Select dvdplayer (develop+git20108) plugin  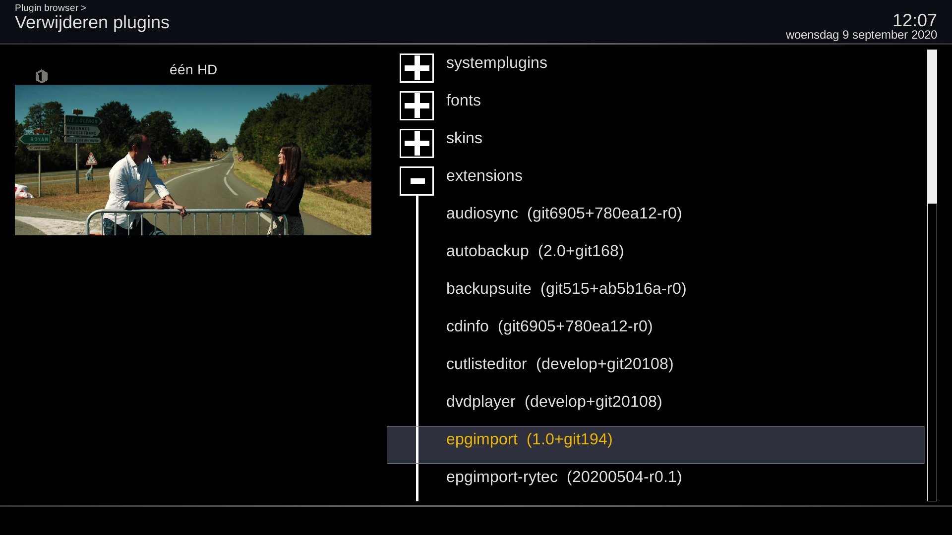point(554,402)
